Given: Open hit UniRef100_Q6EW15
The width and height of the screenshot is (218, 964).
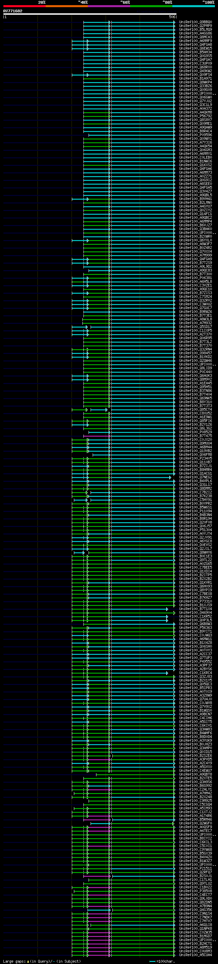Looking at the screenshot, I should [x=196, y=48].
